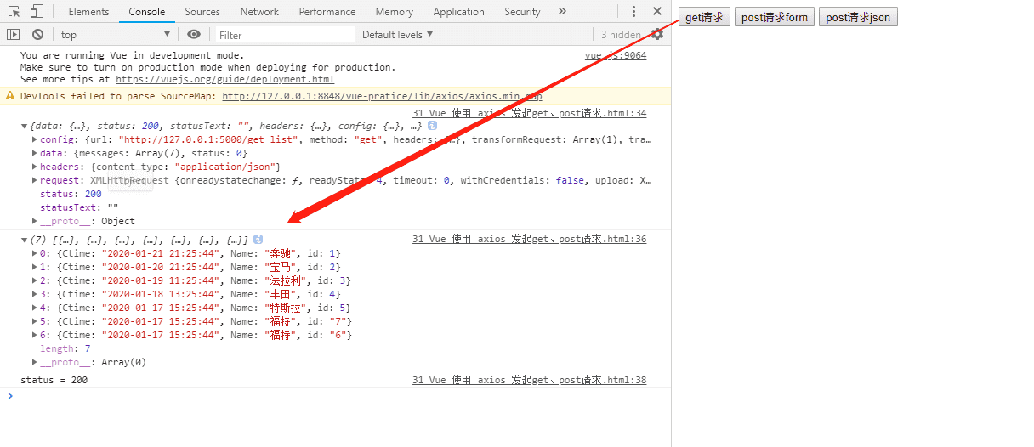The image size is (1034, 447).
Task: Click the 3 hidden messages label
Action: [x=621, y=35]
